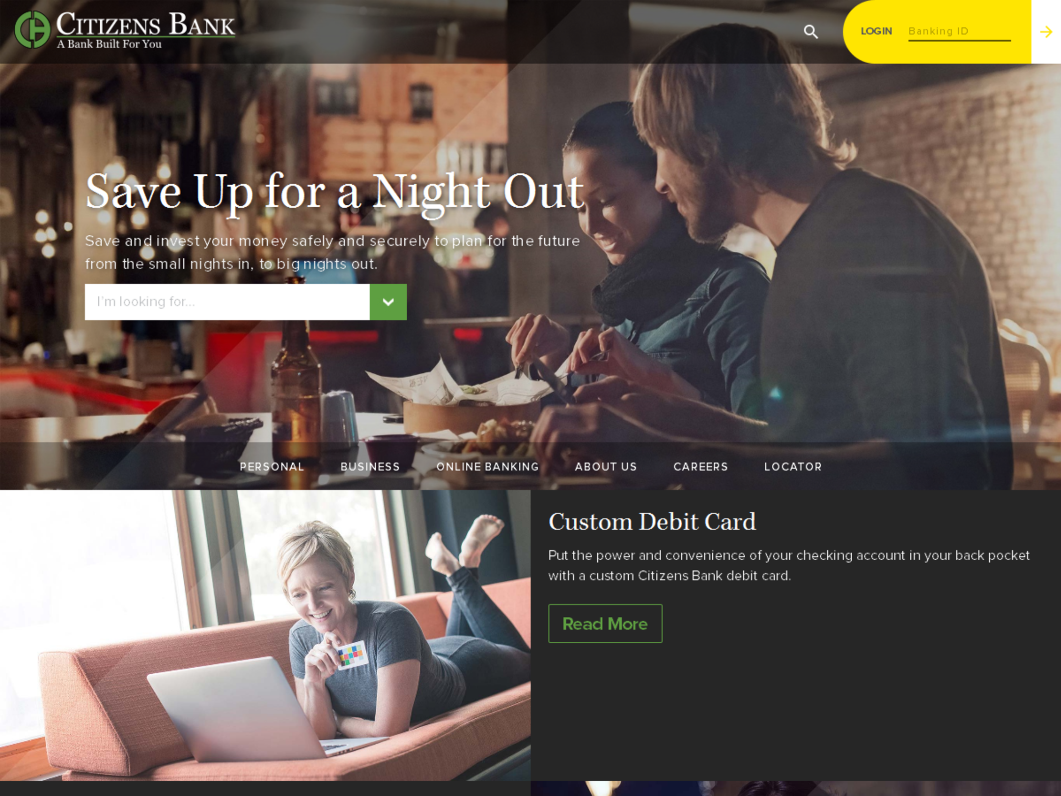1061x796 pixels.
Task: Click the LOGIN label
Action: coord(876,31)
